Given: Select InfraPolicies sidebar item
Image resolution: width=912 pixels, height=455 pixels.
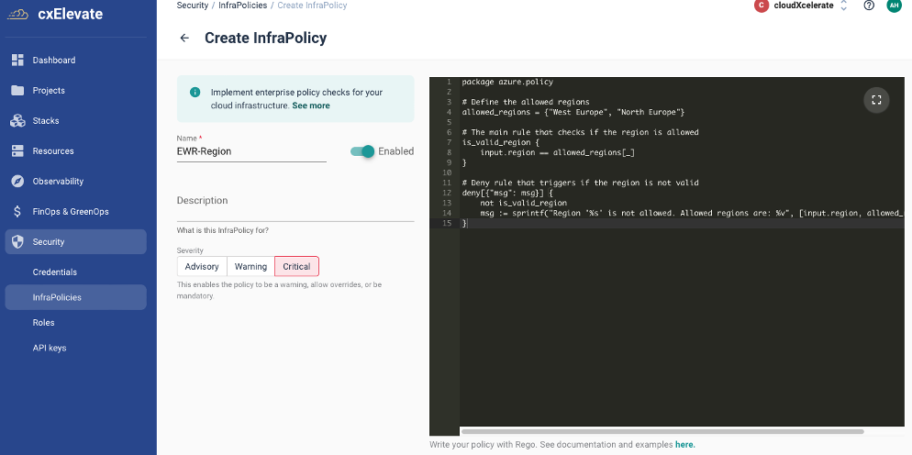Looking at the screenshot, I should coord(75,297).
